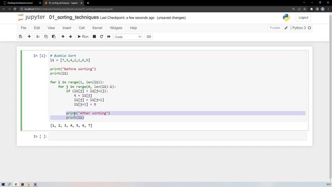Click the '# Bubble Sort' comment line

click(63, 56)
